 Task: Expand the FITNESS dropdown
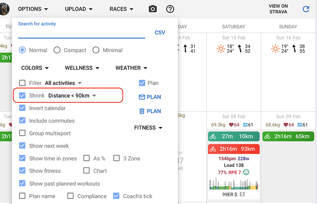coord(148,127)
